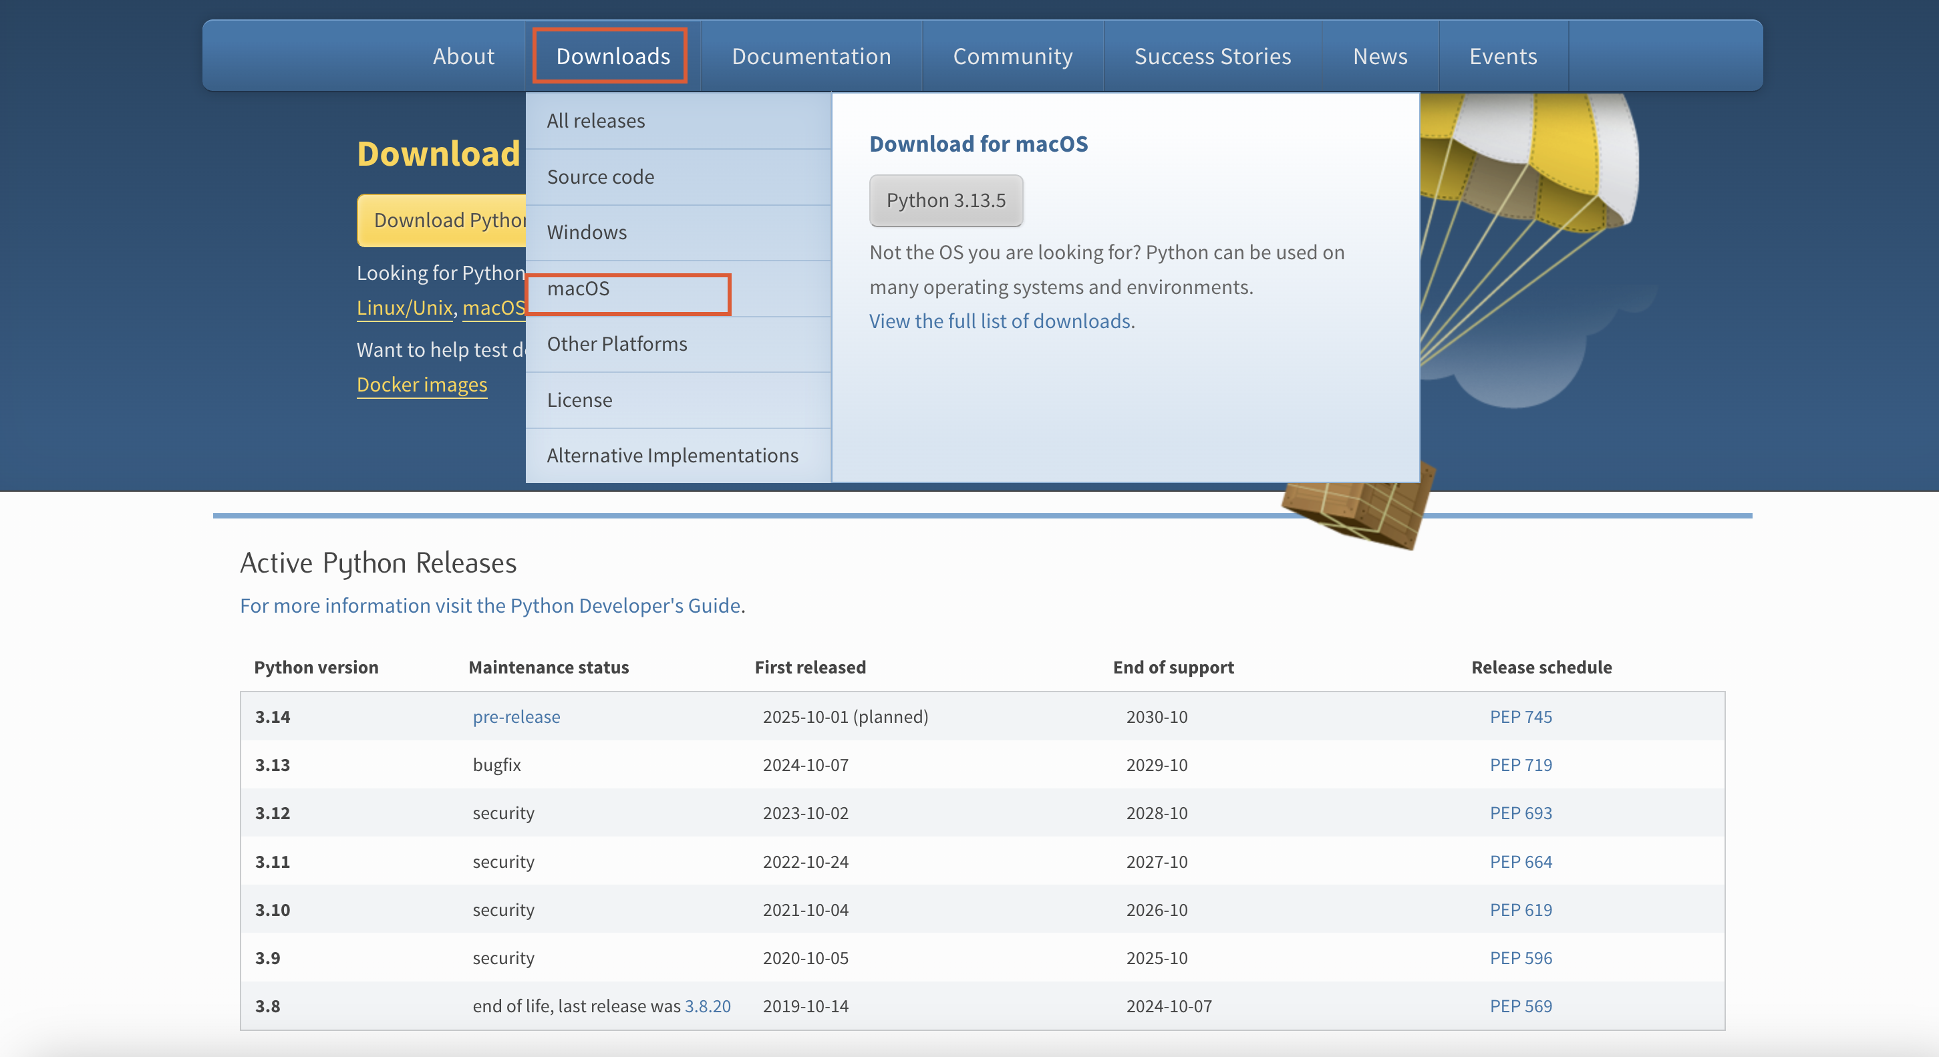The image size is (1939, 1057).
Task: Click 2025-10 end of support cell
Action: click(x=1157, y=958)
